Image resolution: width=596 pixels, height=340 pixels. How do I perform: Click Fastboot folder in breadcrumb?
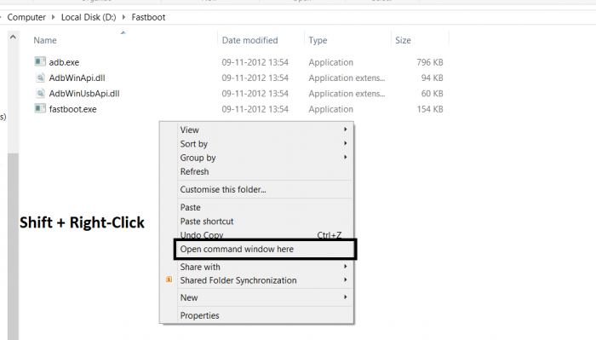click(149, 17)
